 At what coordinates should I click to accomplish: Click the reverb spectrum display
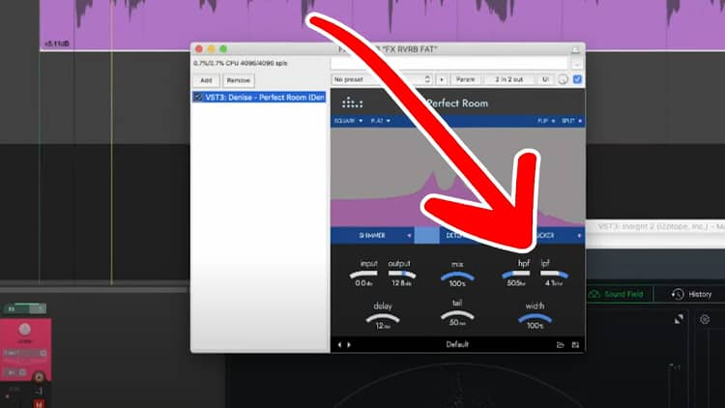(x=458, y=177)
